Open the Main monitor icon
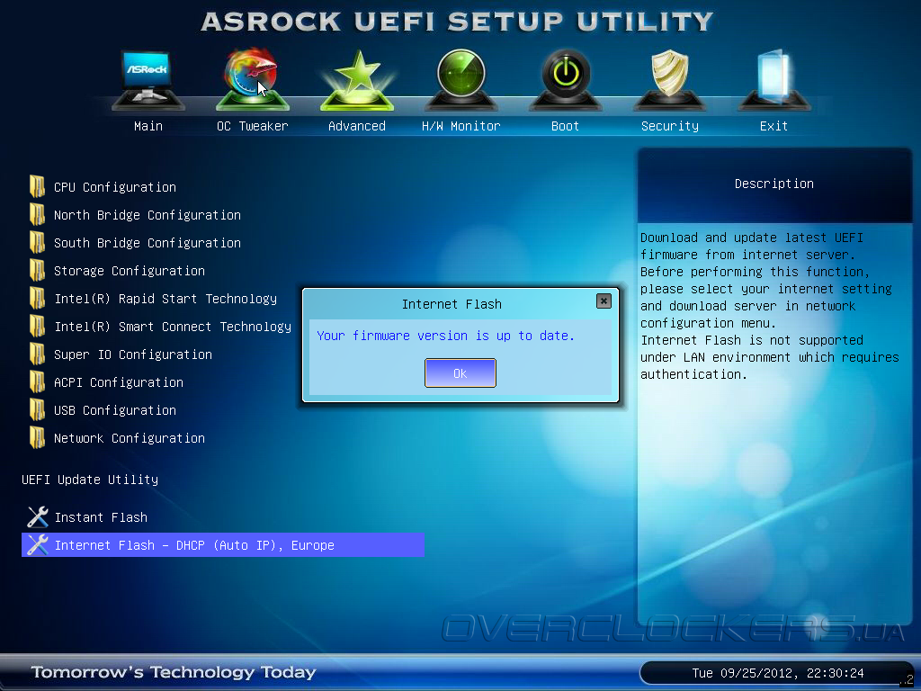 point(148,80)
